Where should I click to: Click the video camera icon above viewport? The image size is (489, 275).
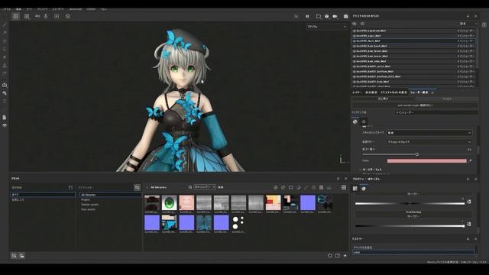pyautogui.click(x=335, y=16)
